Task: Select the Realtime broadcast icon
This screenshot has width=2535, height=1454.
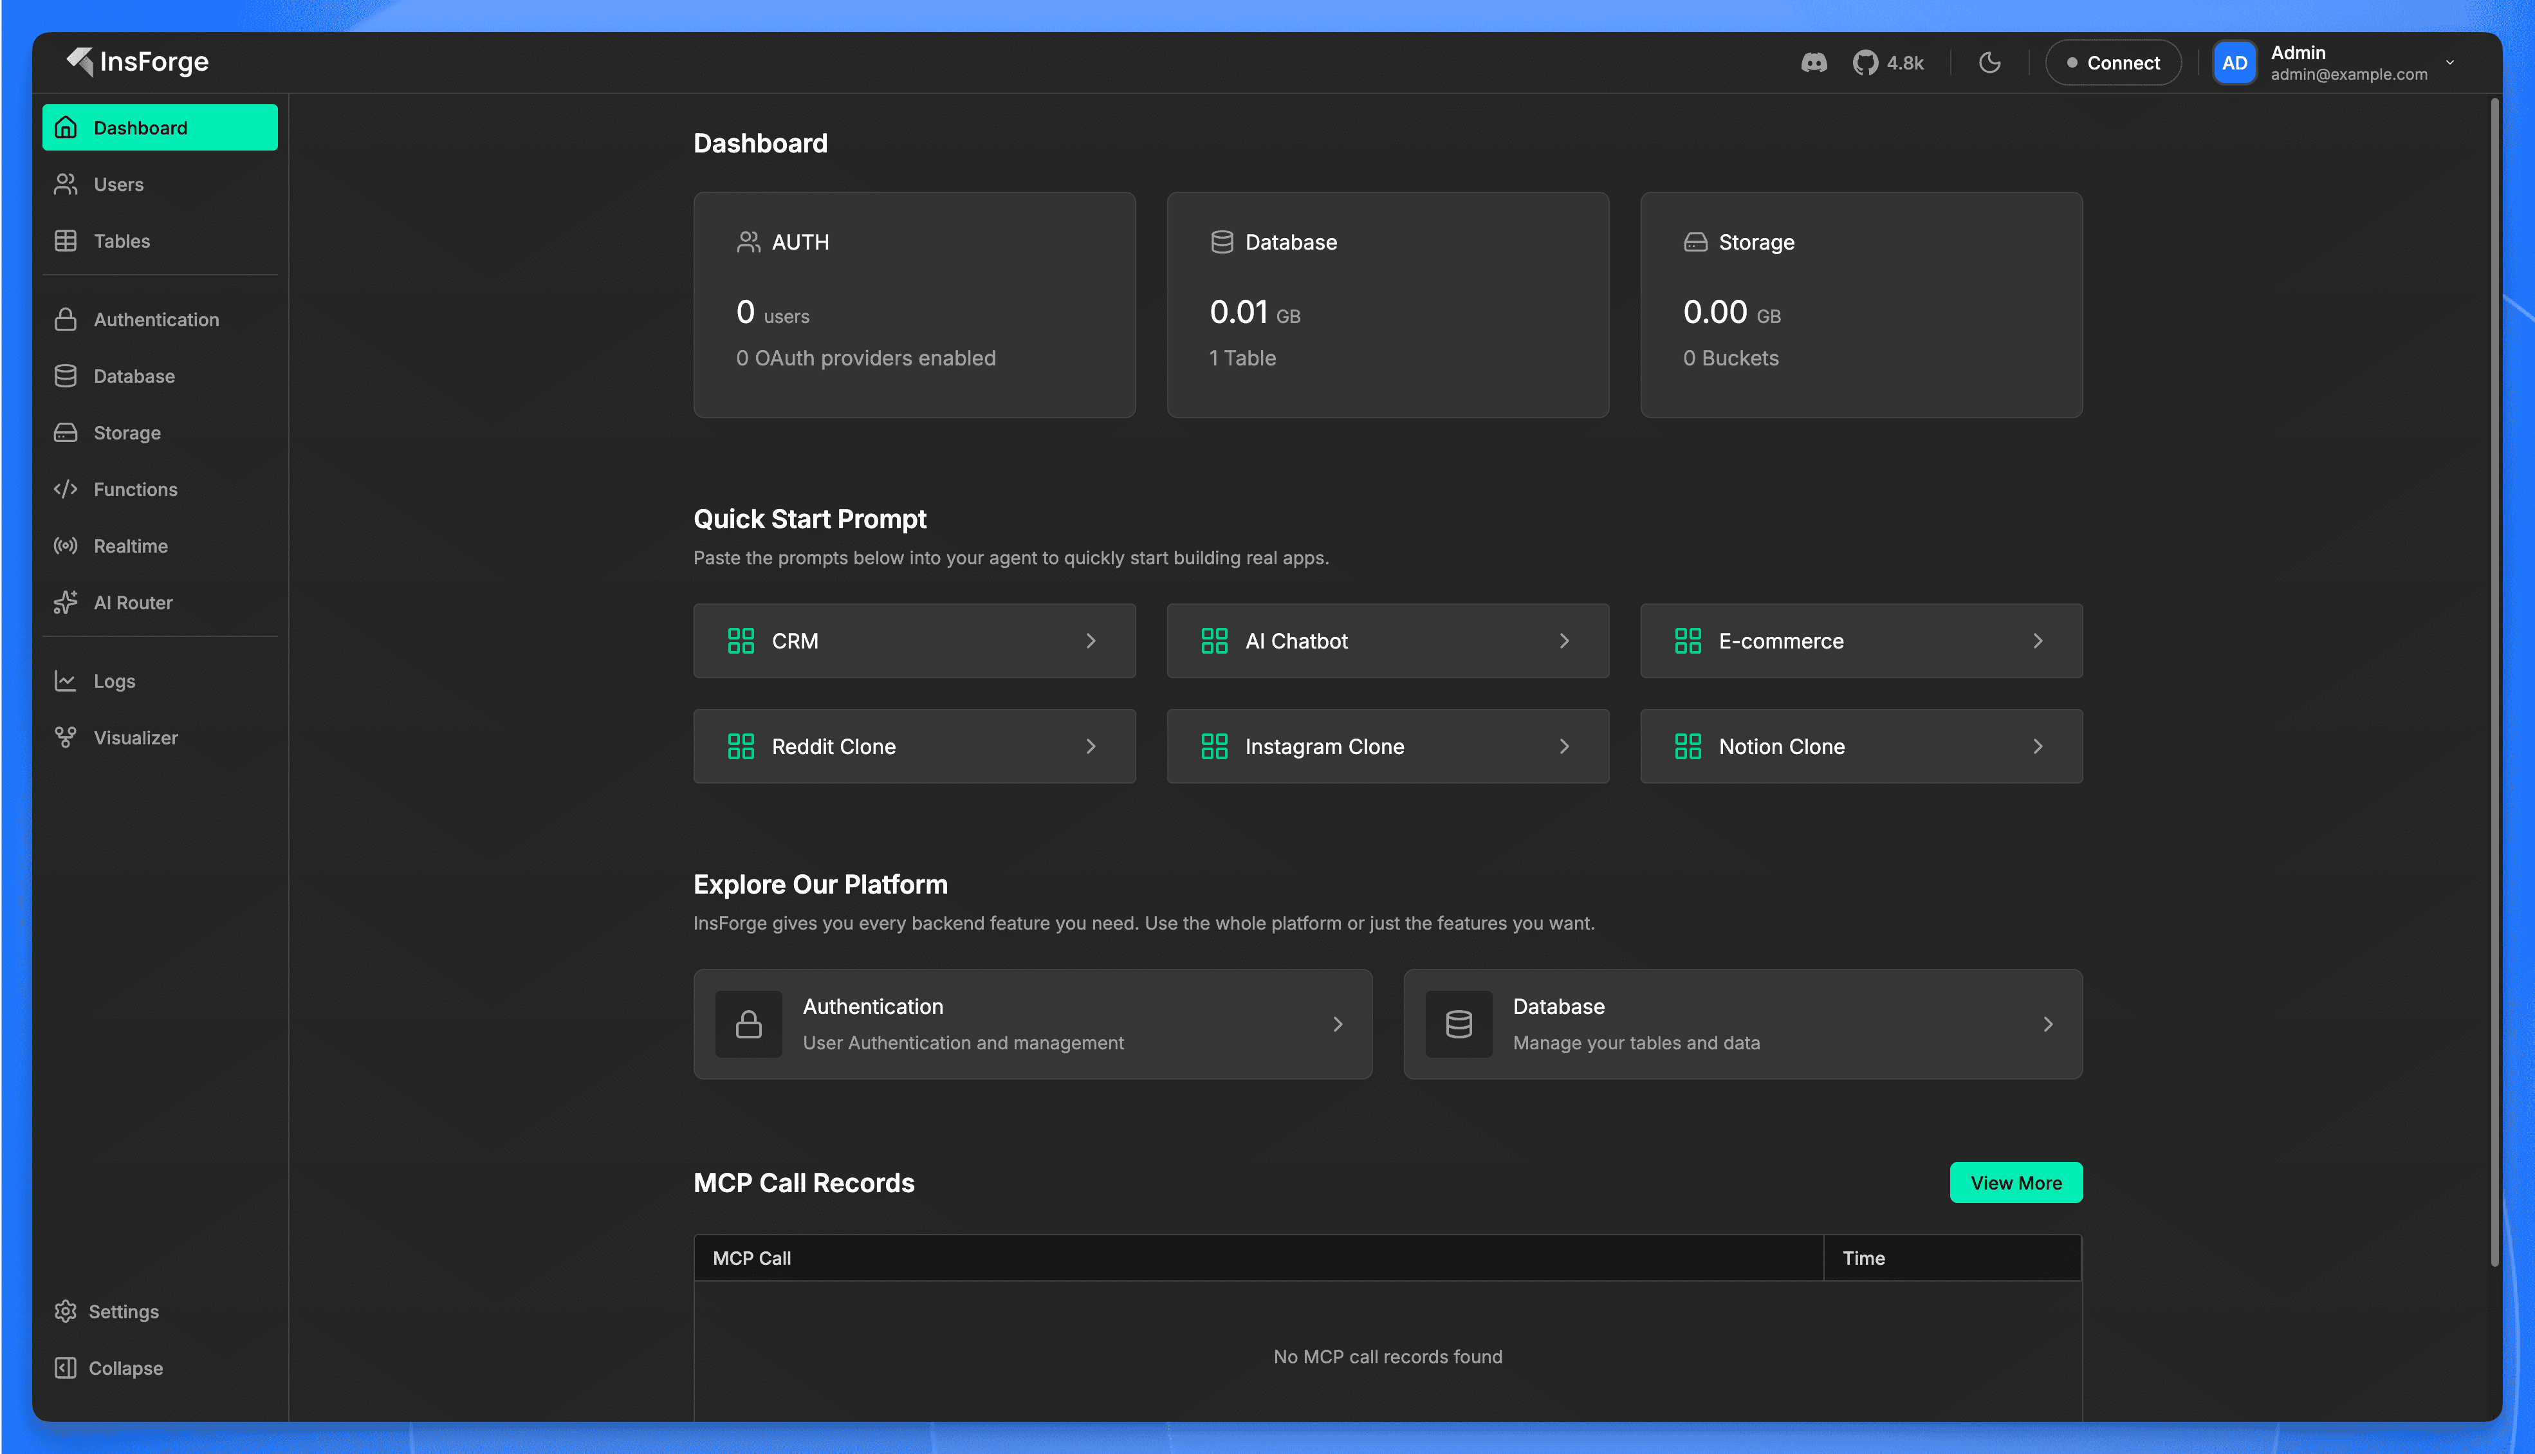Action: coord(65,546)
